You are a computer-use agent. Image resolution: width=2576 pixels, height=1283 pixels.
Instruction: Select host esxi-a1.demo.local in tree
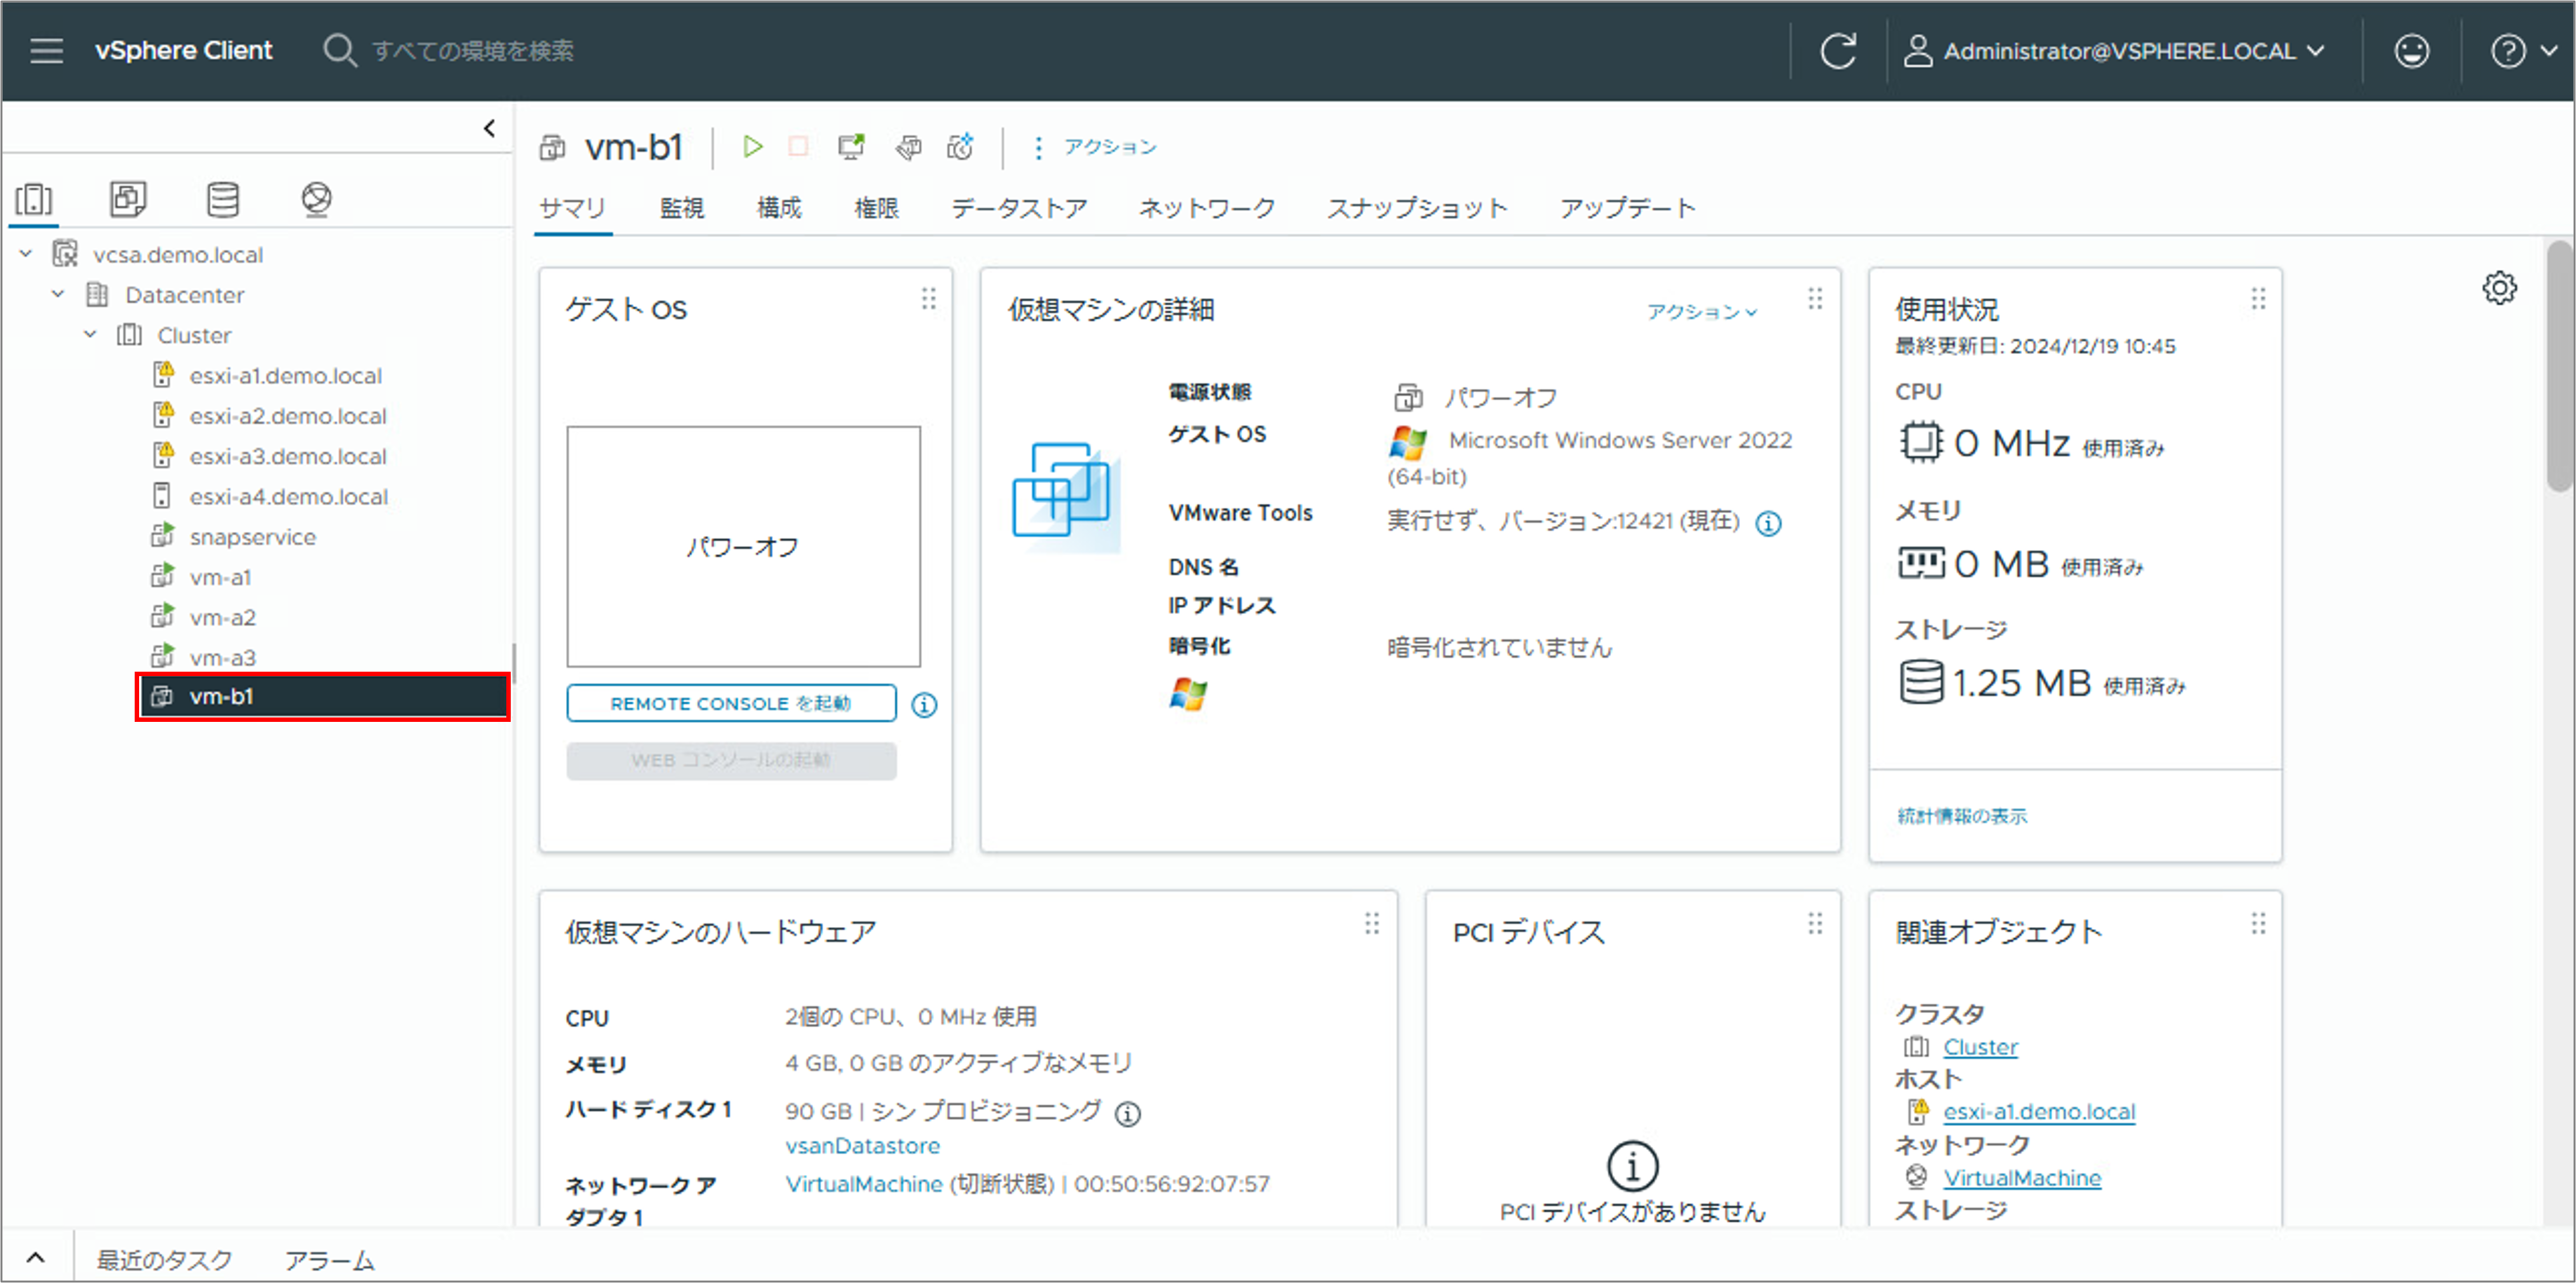[285, 375]
